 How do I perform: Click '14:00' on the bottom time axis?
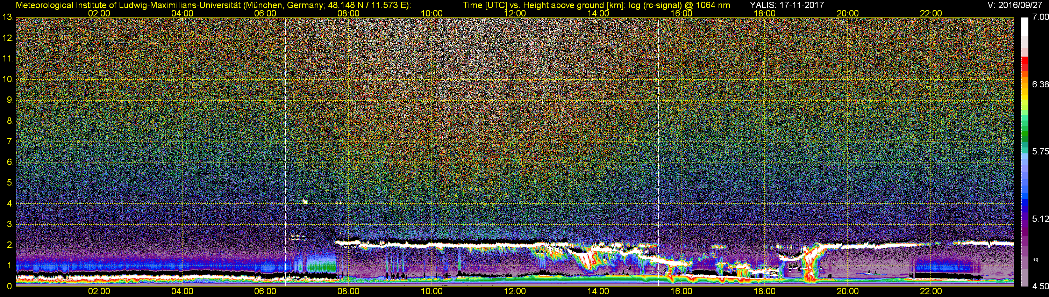point(598,291)
